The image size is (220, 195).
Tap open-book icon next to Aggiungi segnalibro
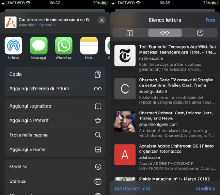click(98, 106)
